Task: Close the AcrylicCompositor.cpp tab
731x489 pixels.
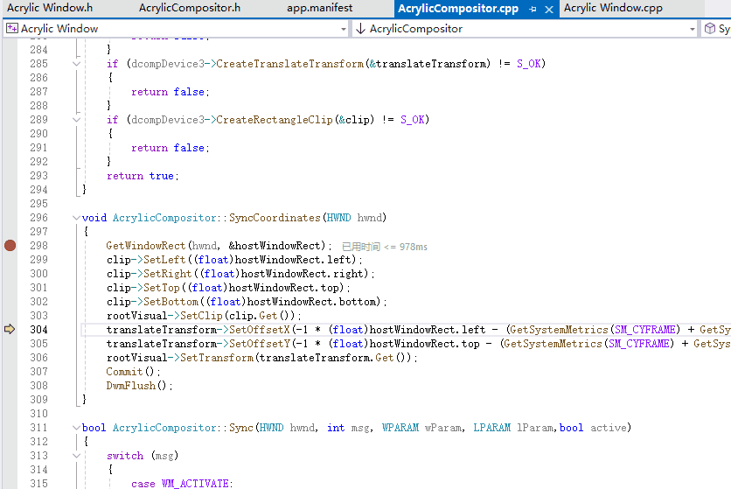Action: point(549,9)
